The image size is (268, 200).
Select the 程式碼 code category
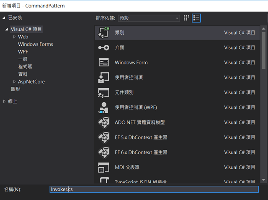(25, 67)
